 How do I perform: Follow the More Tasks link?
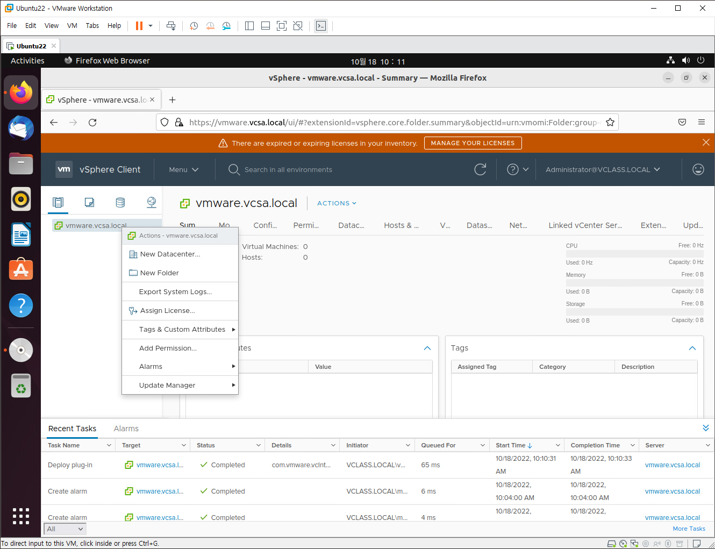689,529
